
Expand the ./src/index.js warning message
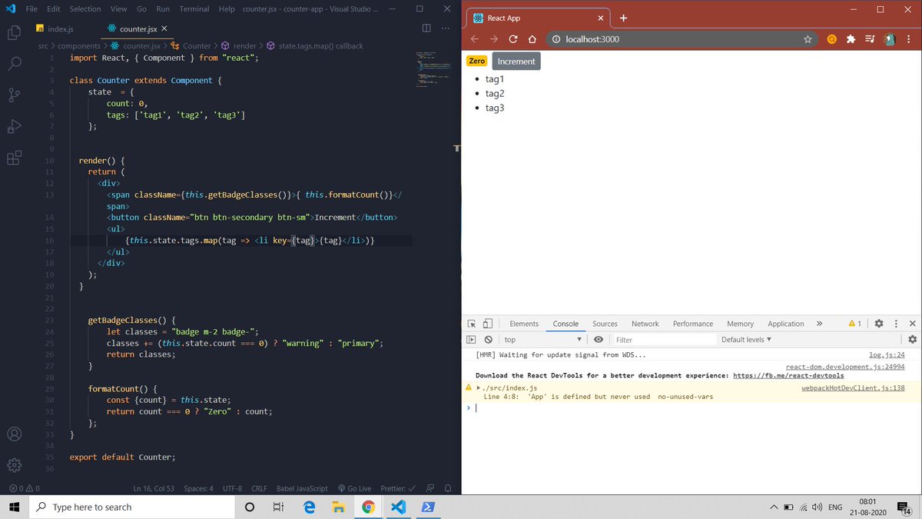click(x=479, y=388)
